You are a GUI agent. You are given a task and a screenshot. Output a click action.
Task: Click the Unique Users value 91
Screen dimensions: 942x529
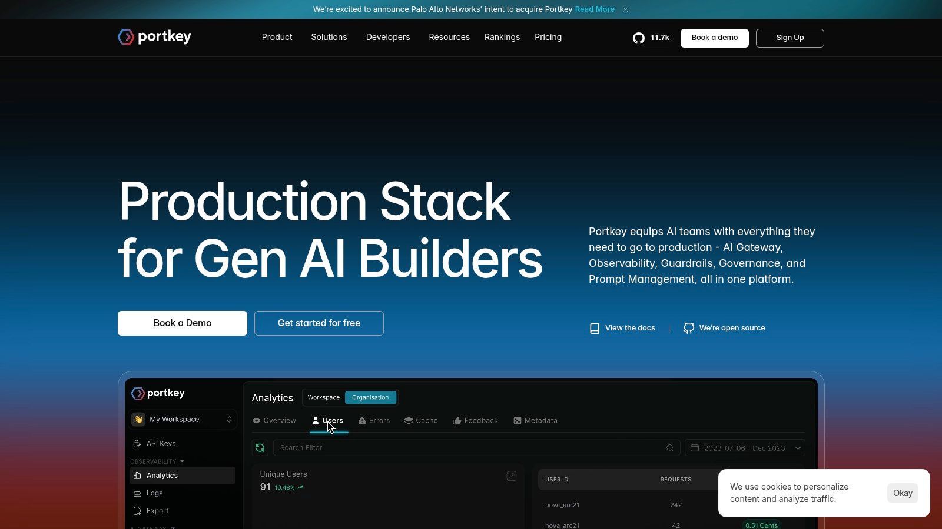(x=266, y=487)
